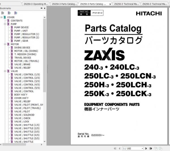Click scroll down arrow in bookmarks panel
This screenshot has height=151, width=170.
(x=44, y=141)
